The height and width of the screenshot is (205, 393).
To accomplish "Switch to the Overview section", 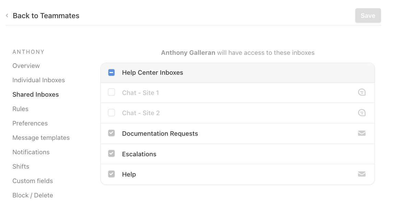I will point(26,65).
